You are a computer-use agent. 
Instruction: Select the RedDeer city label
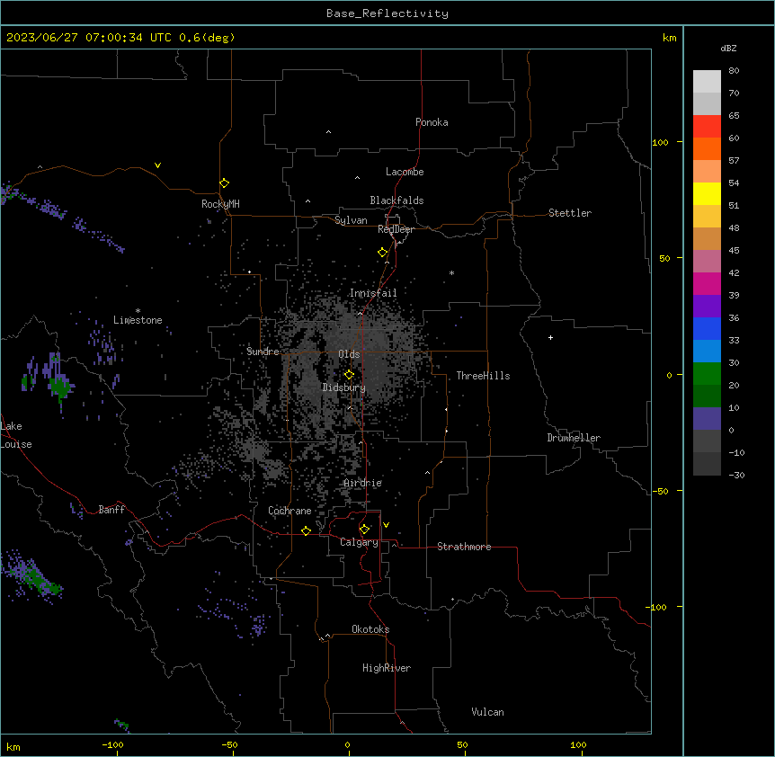(396, 229)
